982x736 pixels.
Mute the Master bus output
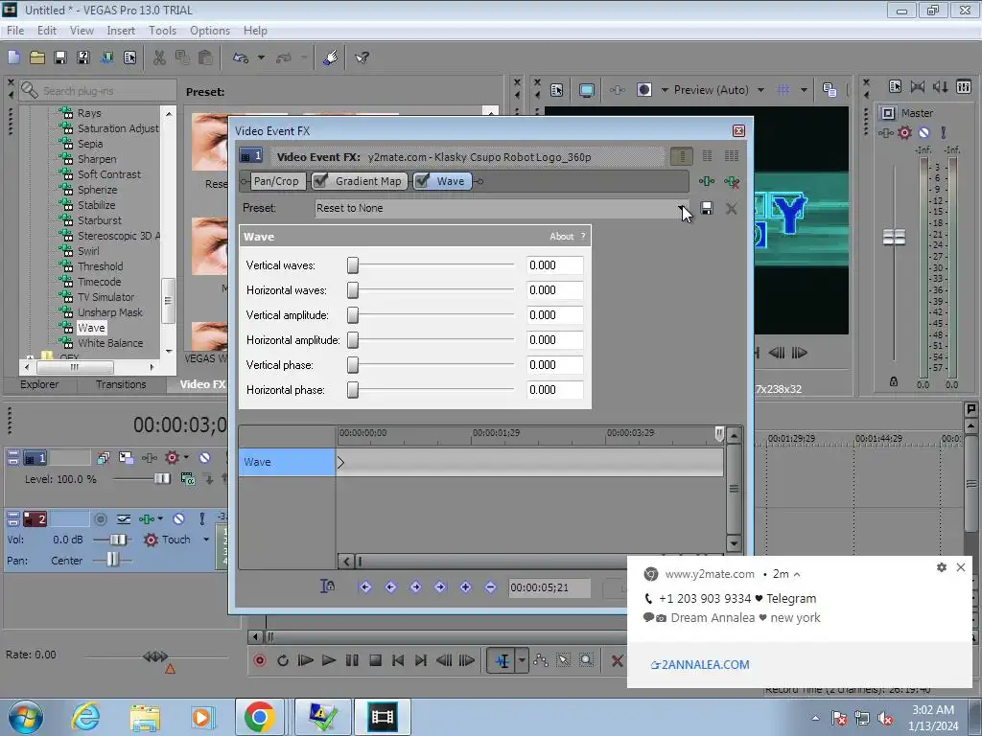pyautogui.click(x=924, y=132)
